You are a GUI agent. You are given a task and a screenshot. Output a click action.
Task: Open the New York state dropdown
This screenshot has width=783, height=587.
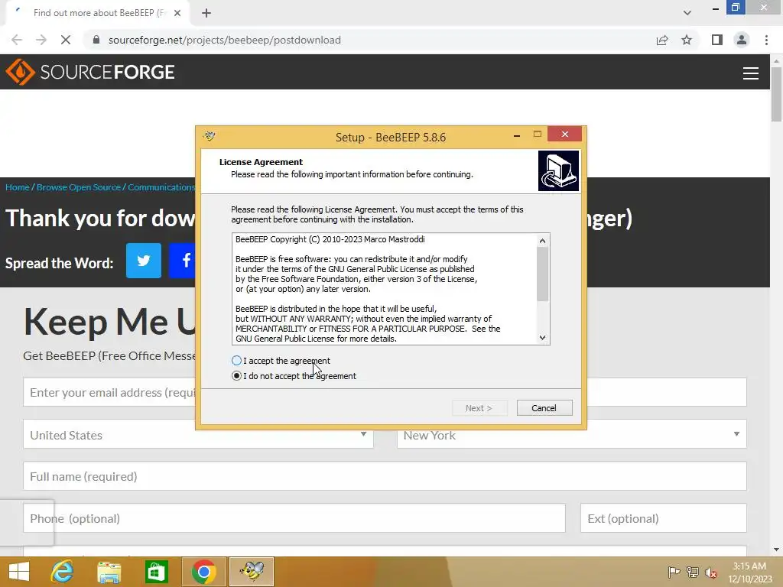point(572,435)
